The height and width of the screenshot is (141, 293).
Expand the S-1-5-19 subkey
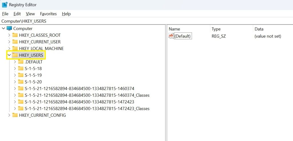coord(15,75)
